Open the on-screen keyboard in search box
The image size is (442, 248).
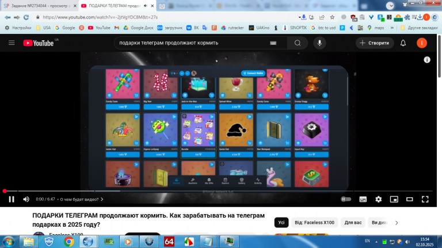coord(273,43)
